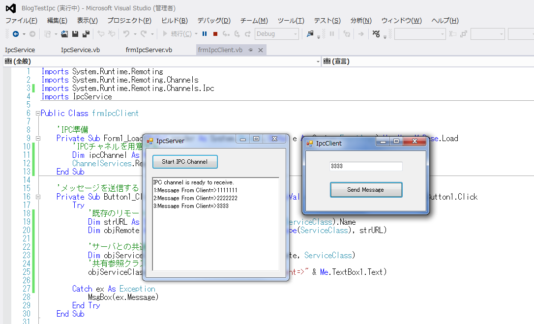Click the disabled pause icon after find

tap(332, 34)
